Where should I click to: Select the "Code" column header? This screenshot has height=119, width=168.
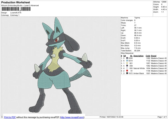pos(148,56)
